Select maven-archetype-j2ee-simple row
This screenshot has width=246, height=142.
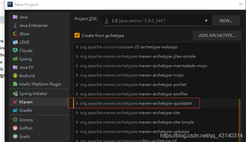tap(157, 56)
